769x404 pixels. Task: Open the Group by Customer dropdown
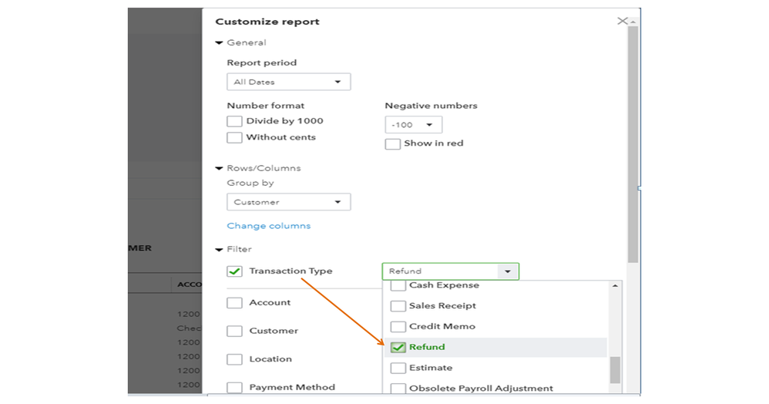point(288,202)
